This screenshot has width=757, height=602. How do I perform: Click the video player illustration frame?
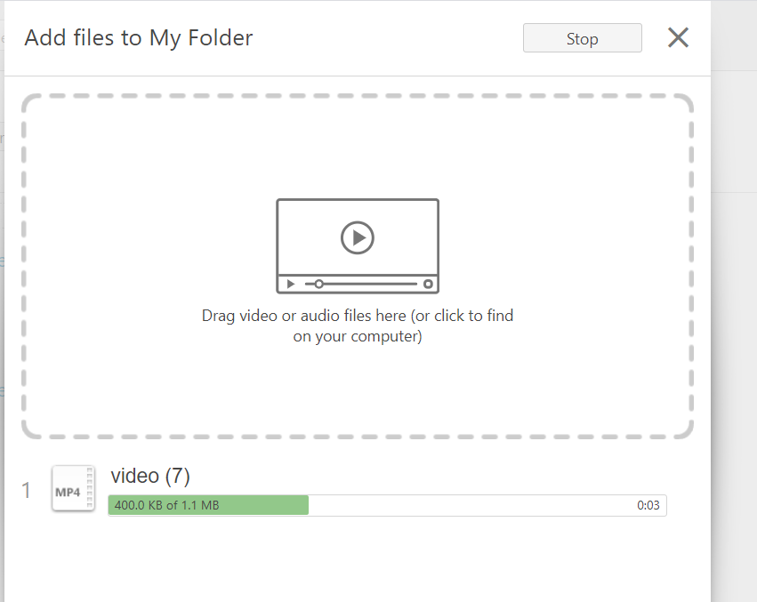pyautogui.click(x=358, y=245)
